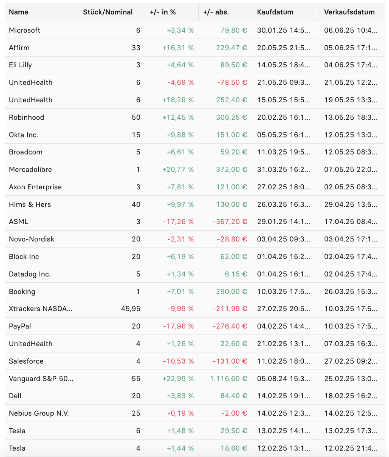389x457 pixels.
Task: Open the PayPal trade entry
Action: click(x=195, y=326)
